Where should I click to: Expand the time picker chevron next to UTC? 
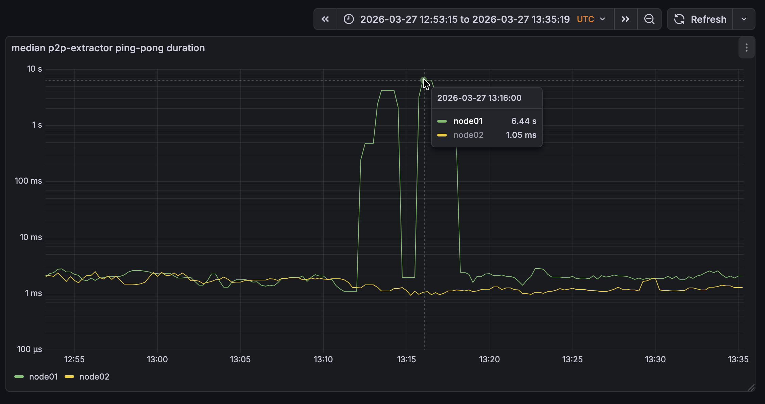coord(602,19)
